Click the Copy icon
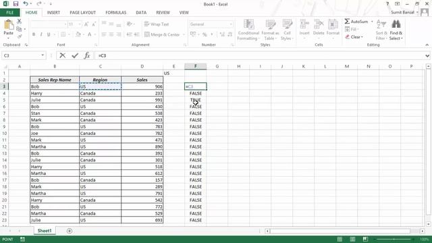The width and height of the screenshot is (432, 243). point(19,29)
